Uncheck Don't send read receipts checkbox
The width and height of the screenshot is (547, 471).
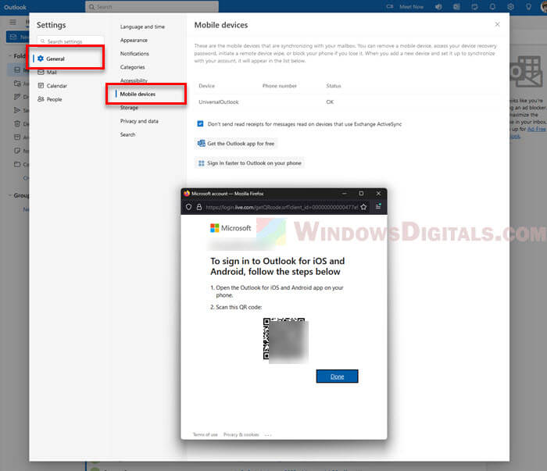coord(200,123)
